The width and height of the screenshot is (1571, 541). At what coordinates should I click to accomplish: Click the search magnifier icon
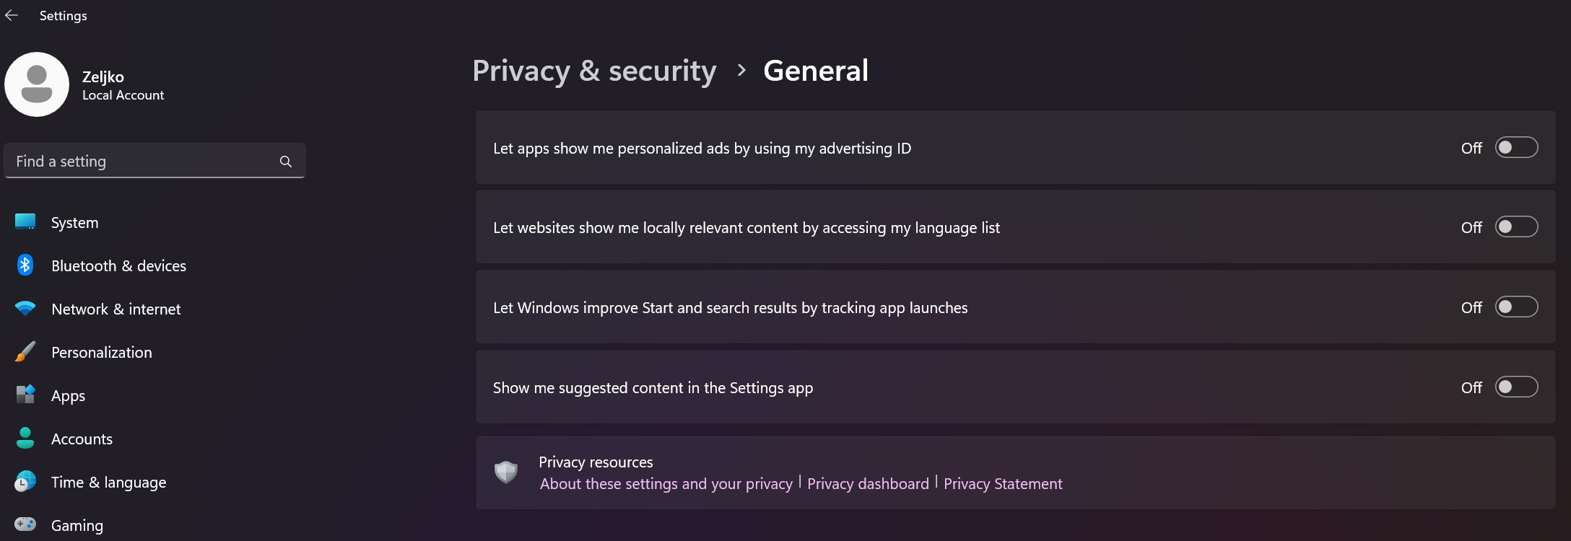point(286,162)
